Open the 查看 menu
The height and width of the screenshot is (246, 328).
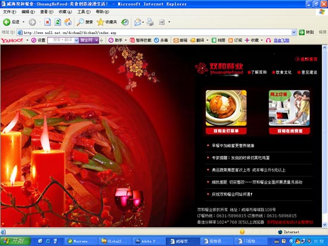(47, 12)
